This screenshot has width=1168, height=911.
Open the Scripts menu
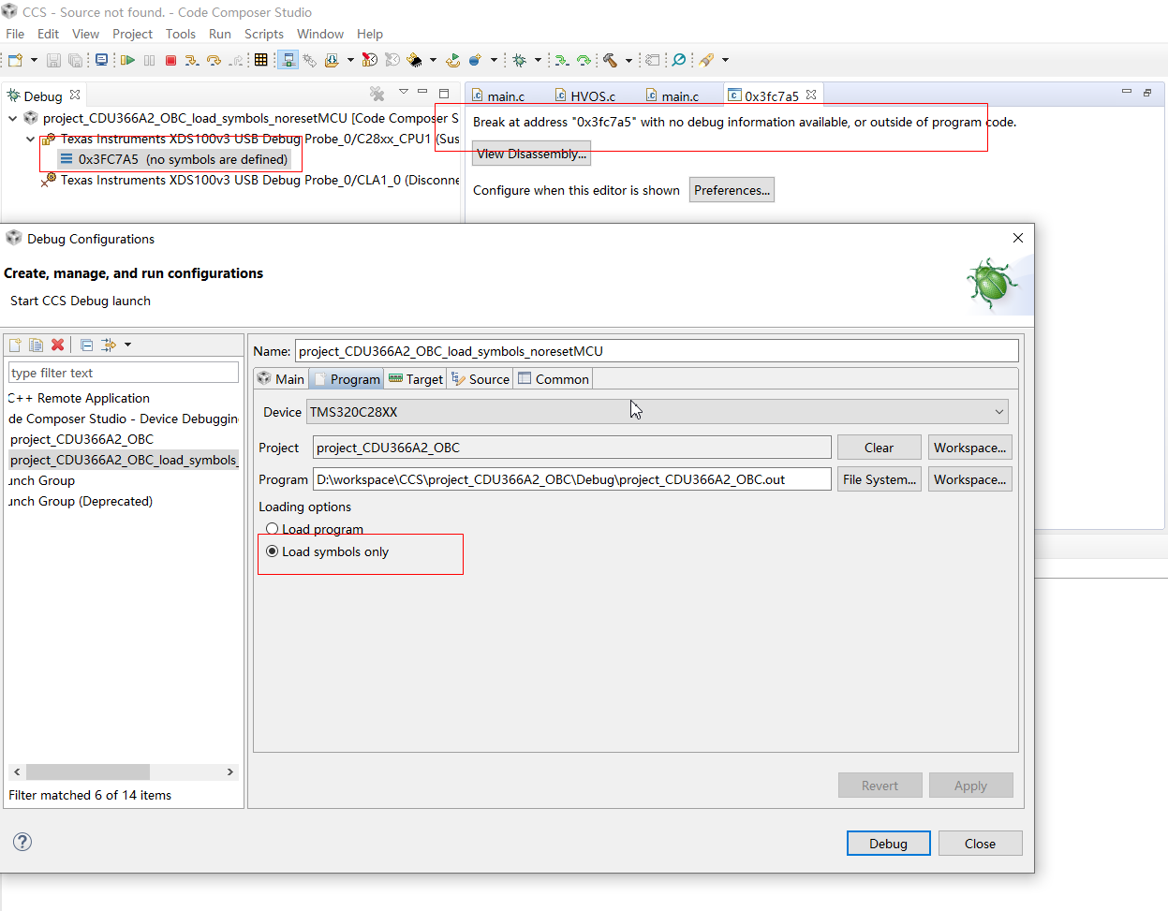tap(264, 34)
